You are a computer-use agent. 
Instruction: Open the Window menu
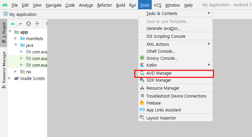(173, 5)
